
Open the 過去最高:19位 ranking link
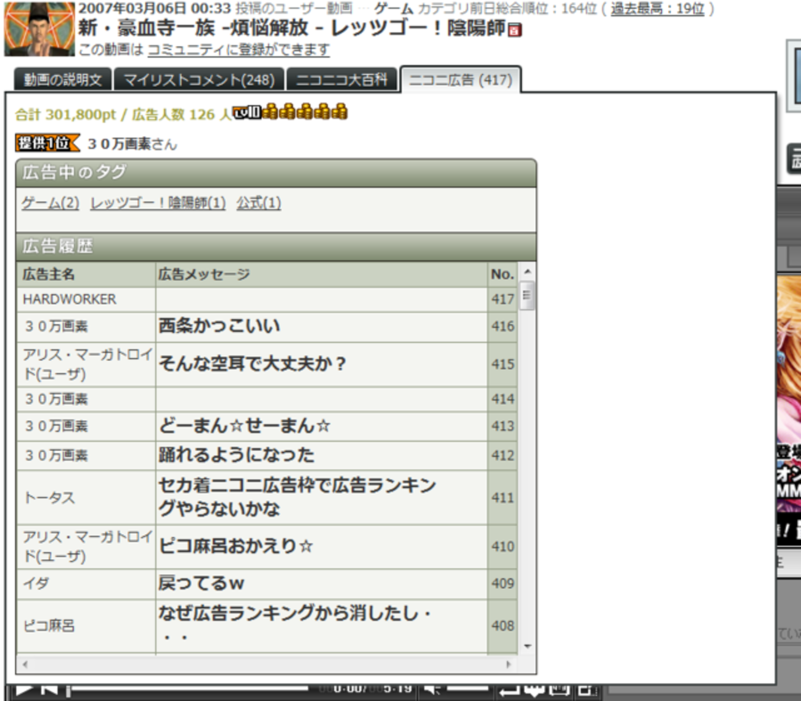tap(657, 9)
